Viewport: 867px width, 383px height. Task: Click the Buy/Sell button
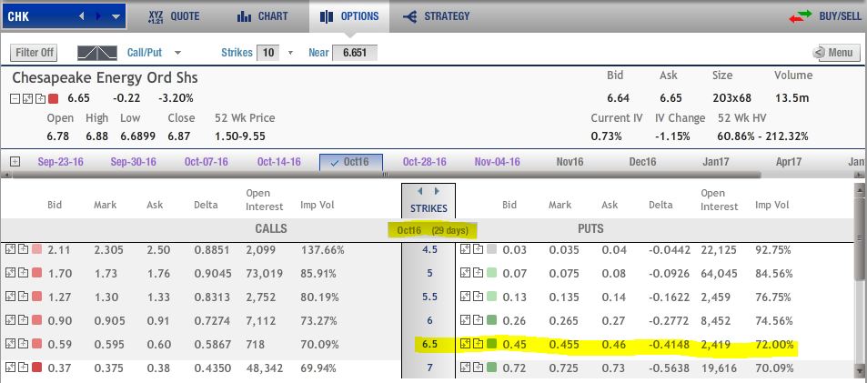pyautogui.click(x=825, y=16)
